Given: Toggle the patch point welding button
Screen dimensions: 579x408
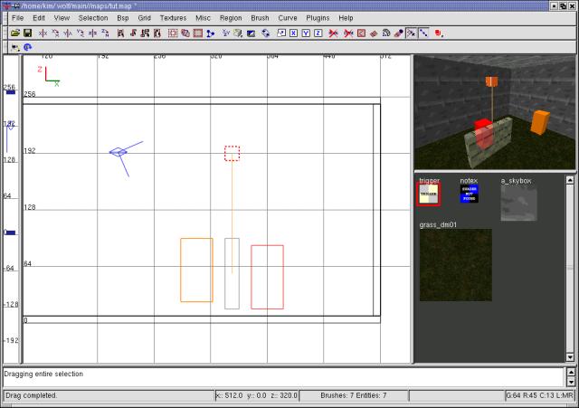Looking at the screenshot, I should (x=411, y=33).
